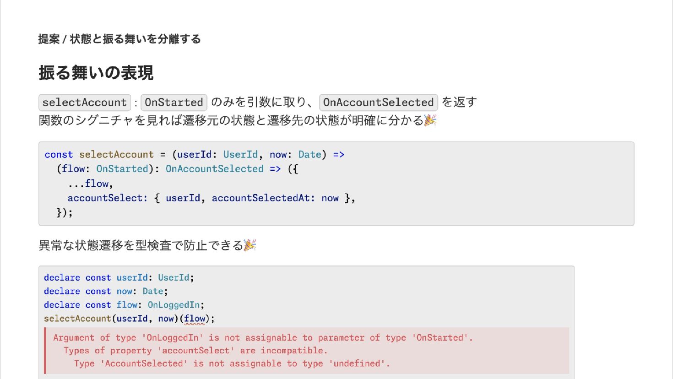Click the red-underlined flow argument
This screenshot has height=379, width=673.
[x=195, y=319]
